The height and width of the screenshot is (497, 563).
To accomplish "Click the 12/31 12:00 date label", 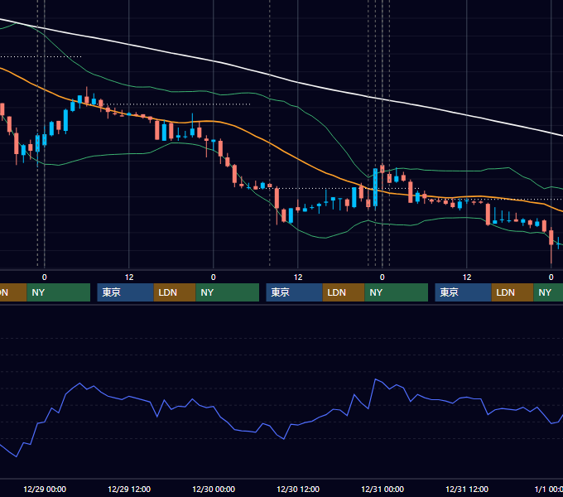I will pyautogui.click(x=467, y=489).
